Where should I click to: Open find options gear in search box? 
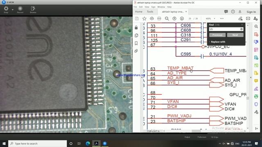pos(242,29)
